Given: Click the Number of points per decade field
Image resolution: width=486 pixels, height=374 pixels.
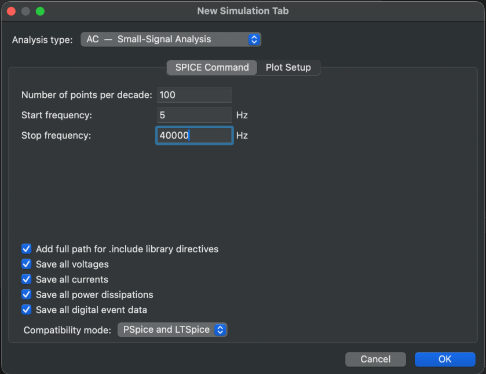Looking at the screenshot, I should 194,95.
